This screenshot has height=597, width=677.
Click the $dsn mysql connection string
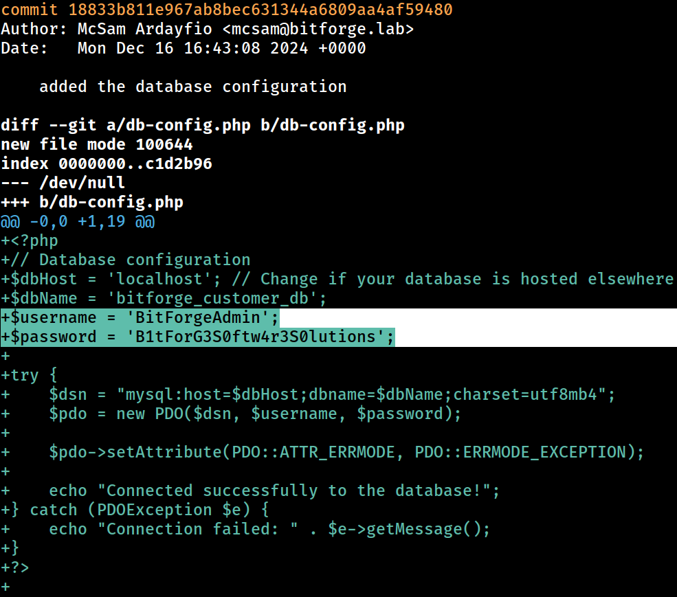pyautogui.click(x=361, y=394)
